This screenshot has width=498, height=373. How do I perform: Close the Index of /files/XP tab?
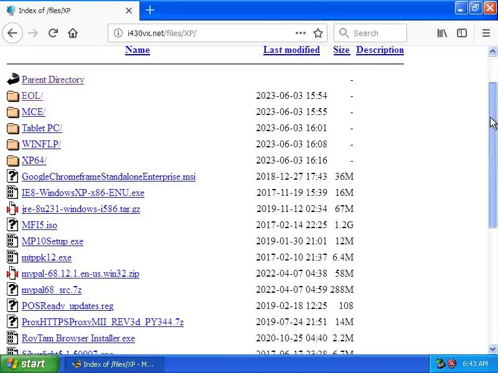tap(129, 11)
